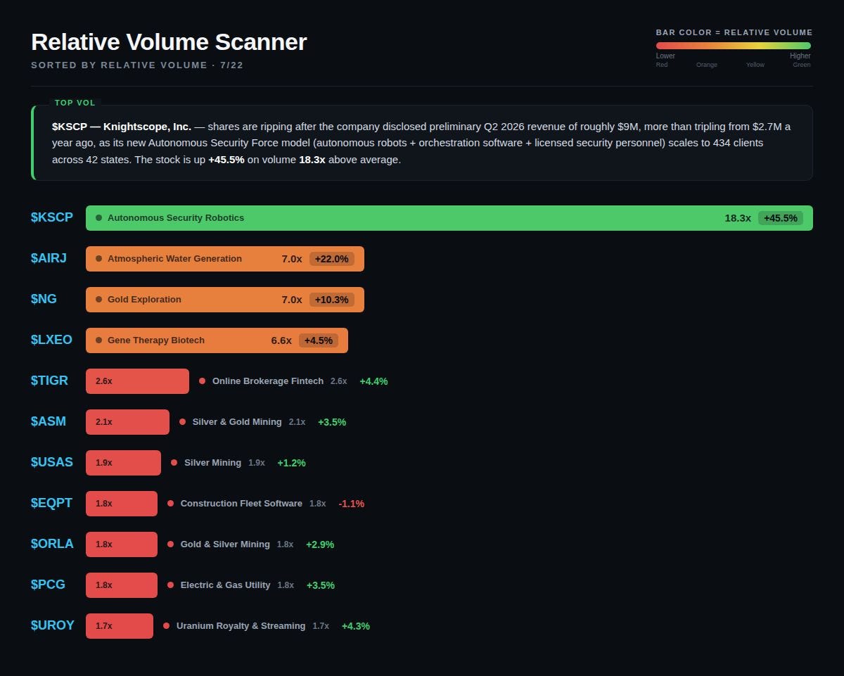Click the $TIGR ticker label
Image resolution: width=844 pixels, height=676 pixels.
(x=49, y=381)
